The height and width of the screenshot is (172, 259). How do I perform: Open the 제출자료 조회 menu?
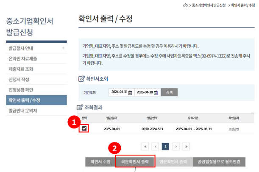[21, 69]
